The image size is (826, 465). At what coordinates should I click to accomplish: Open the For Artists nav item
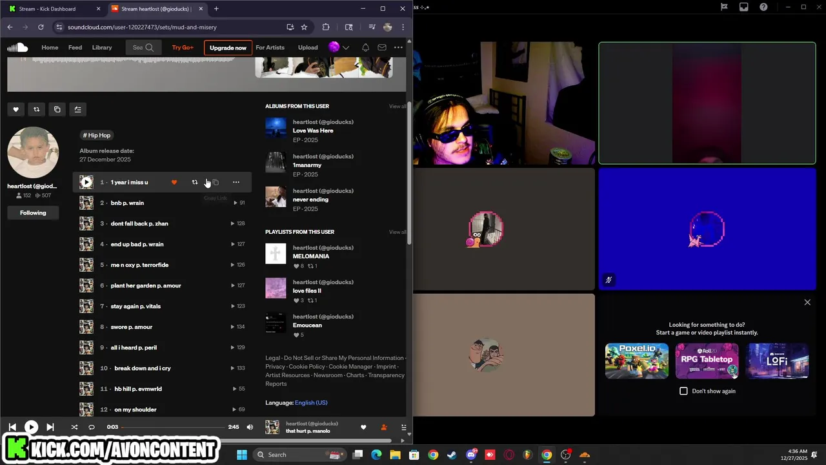click(270, 47)
